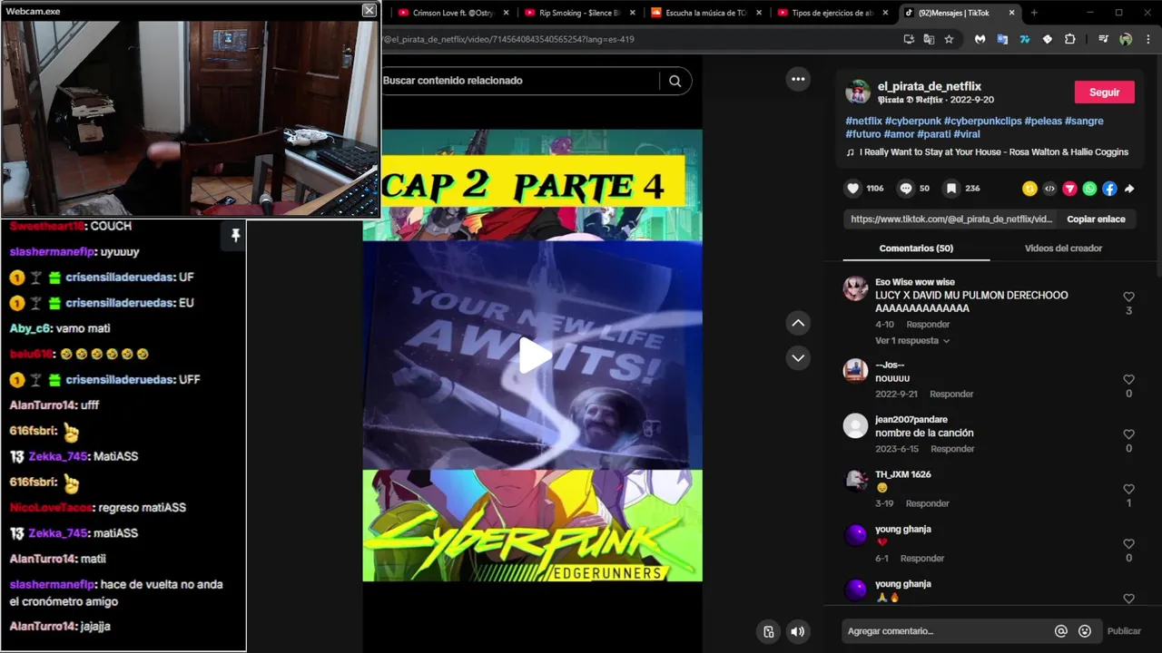Click the #cyberpunk hashtag
1162x653 pixels.
(912, 121)
